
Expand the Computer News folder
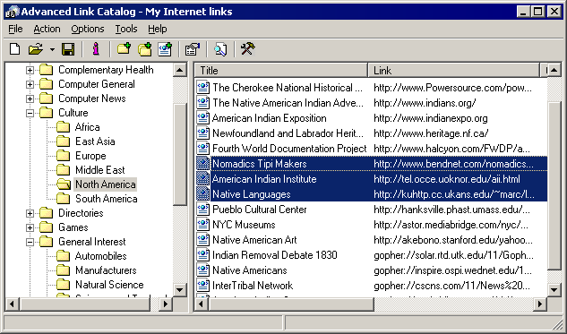click(30, 98)
